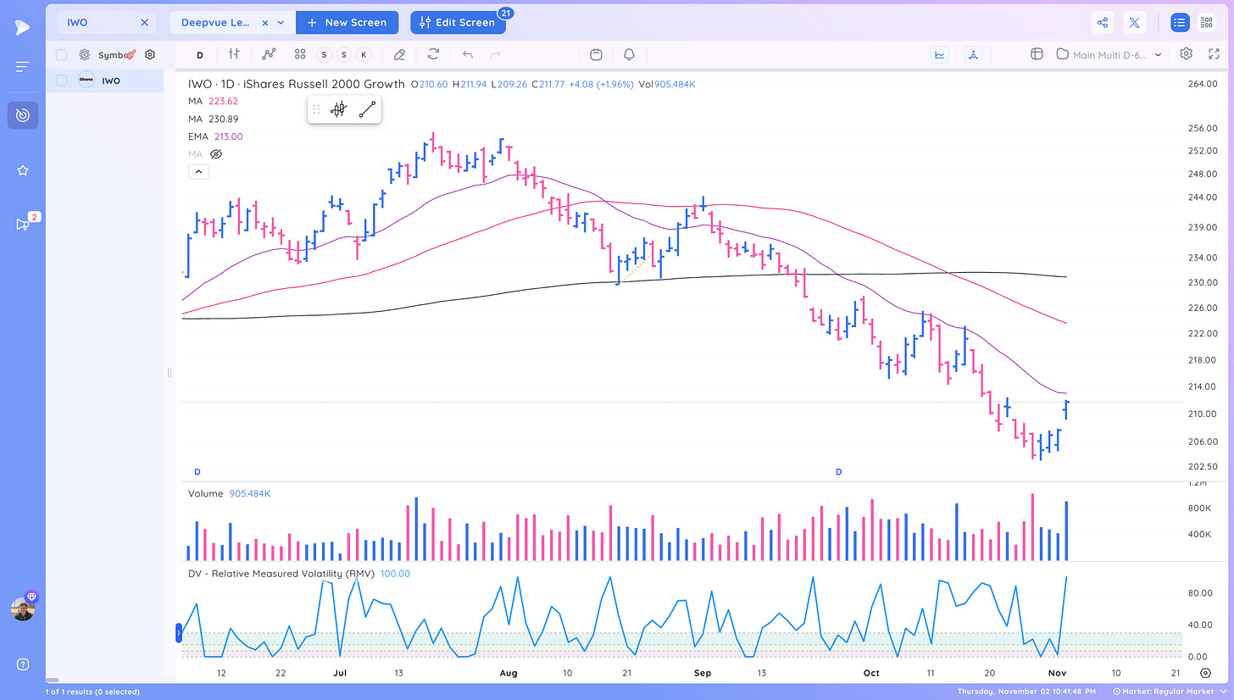Click the share icon button
The height and width of the screenshot is (700, 1234).
pyautogui.click(x=1102, y=23)
